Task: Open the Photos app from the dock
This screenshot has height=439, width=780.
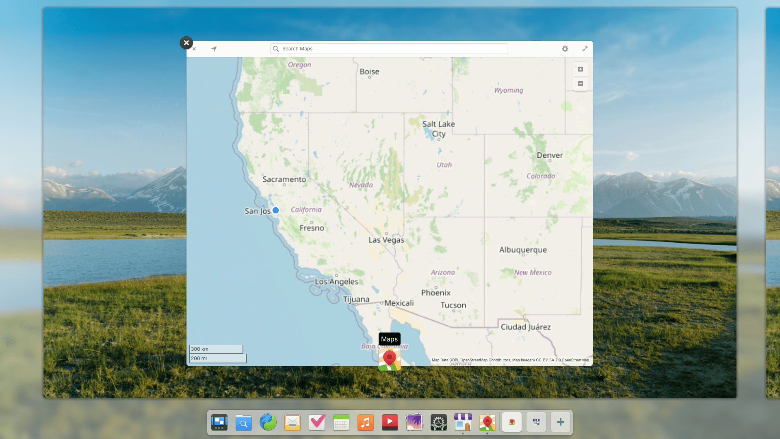Action: [x=414, y=422]
